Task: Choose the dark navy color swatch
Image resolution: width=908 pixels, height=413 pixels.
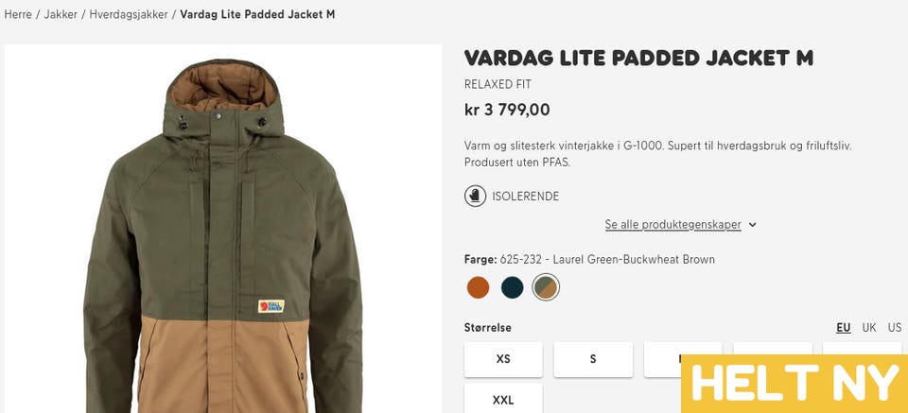Action: coord(512,287)
